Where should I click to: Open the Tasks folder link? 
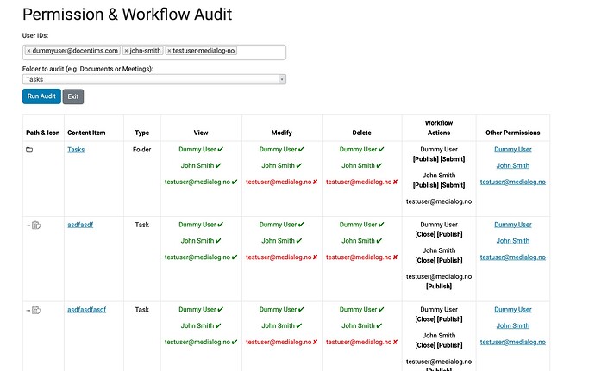pos(76,150)
